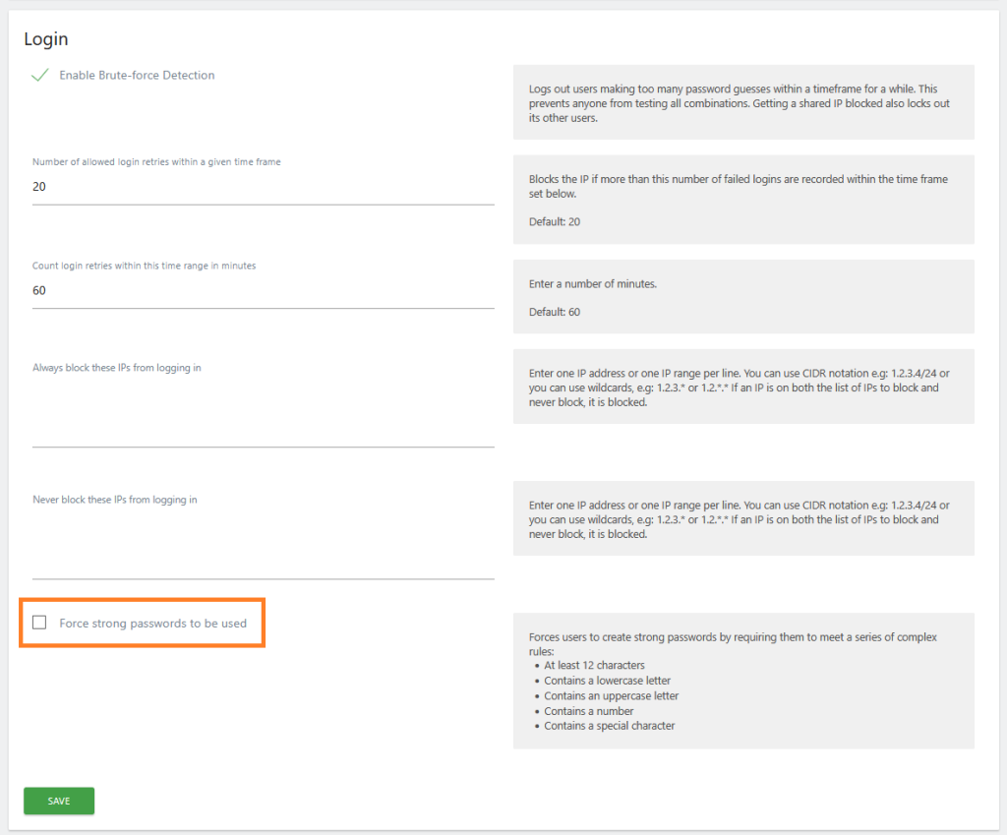
Task: Untick the green Brute-force Detection checkmark
Action: coord(40,76)
